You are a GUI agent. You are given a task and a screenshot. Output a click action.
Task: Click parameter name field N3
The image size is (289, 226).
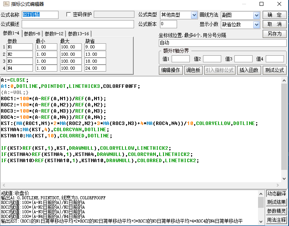click(20, 61)
